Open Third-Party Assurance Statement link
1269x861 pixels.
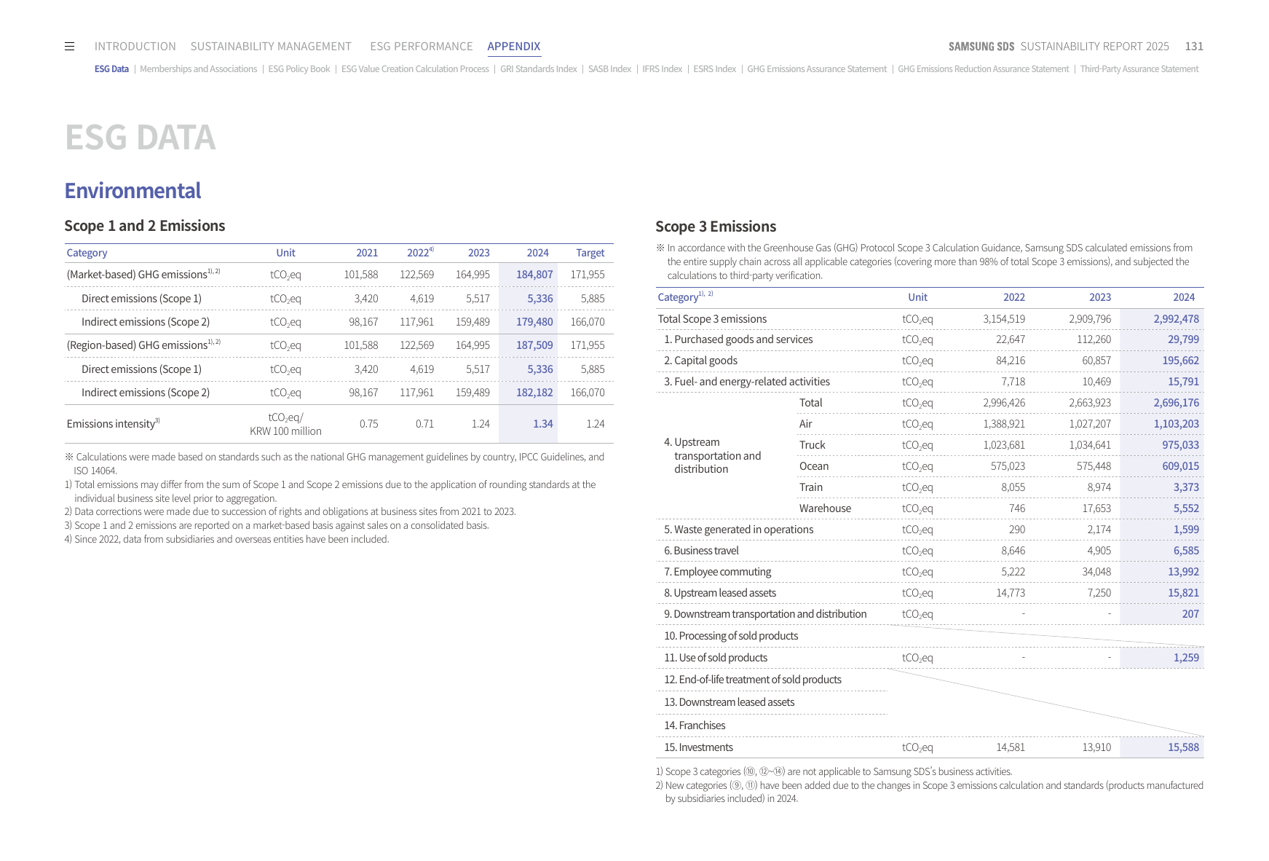pos(1139,69)
